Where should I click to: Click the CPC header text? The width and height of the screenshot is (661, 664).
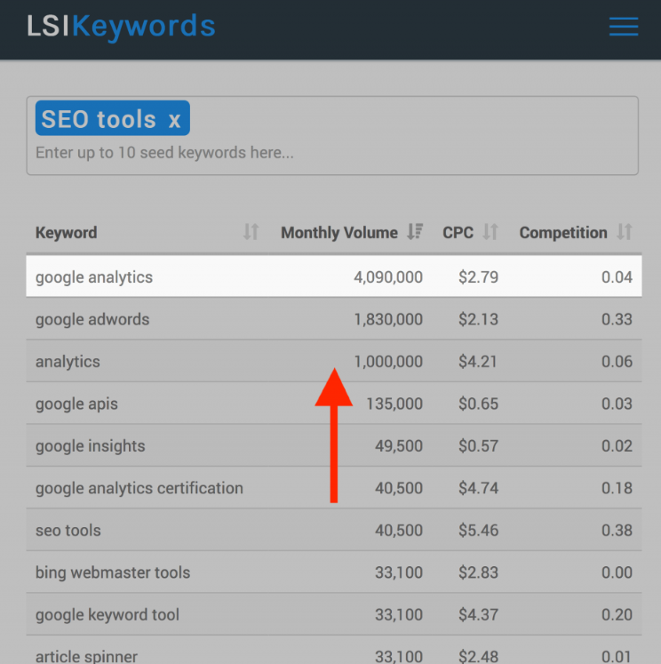point(458,233)
